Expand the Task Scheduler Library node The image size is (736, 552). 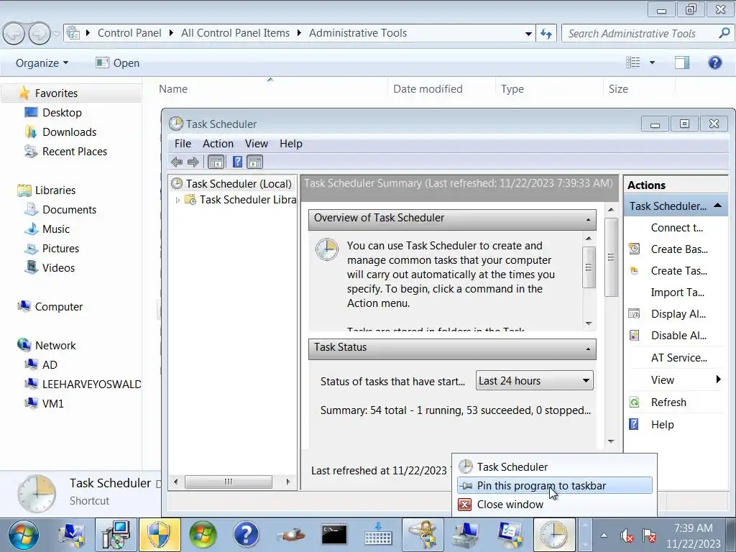pos(178,200)
